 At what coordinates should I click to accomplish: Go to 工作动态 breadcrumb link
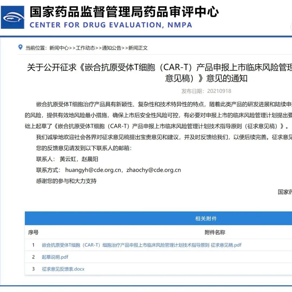pos(85,48)
